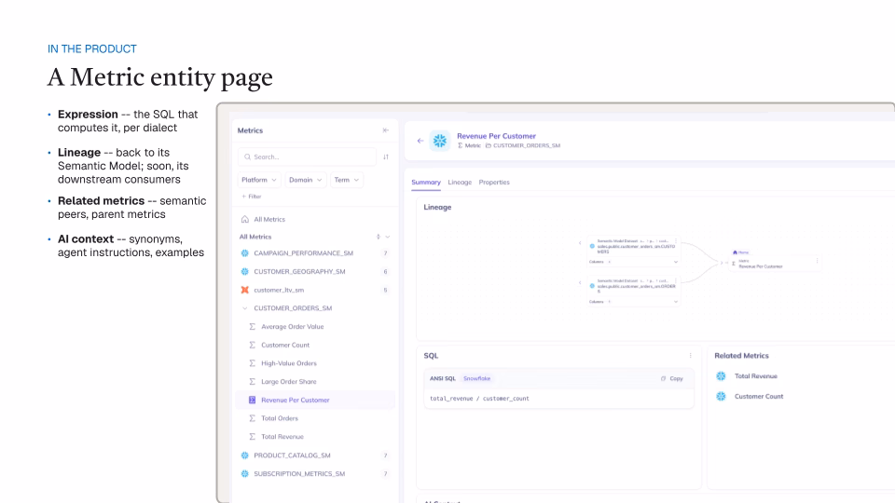Click Snowflake icon beside related Customer Count
The height and width of the screenshot is (503, 895).
(721, 397)
